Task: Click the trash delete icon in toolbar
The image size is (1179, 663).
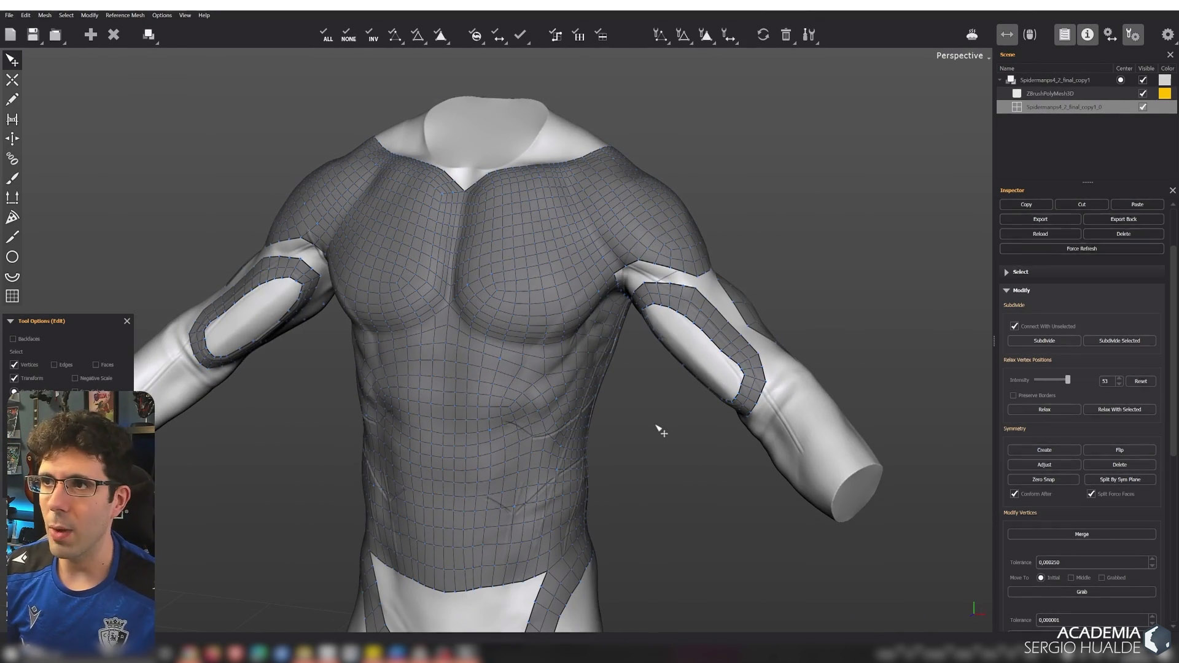Action: (x=786, y=35)
